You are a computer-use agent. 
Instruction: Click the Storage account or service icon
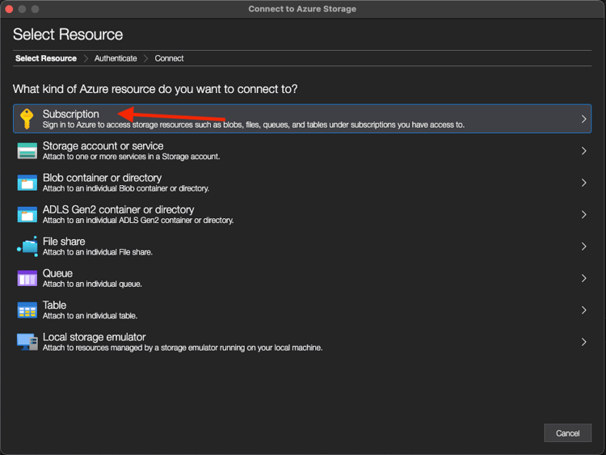click(x=27, y=151)
